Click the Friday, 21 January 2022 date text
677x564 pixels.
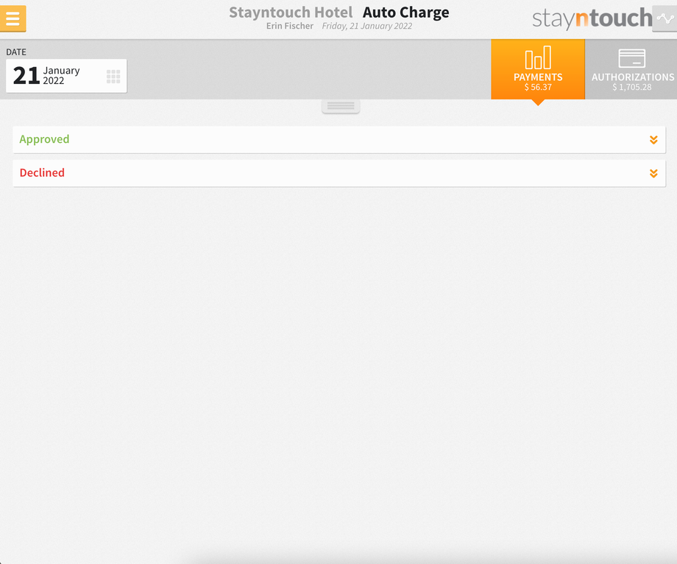pos(367,26)
